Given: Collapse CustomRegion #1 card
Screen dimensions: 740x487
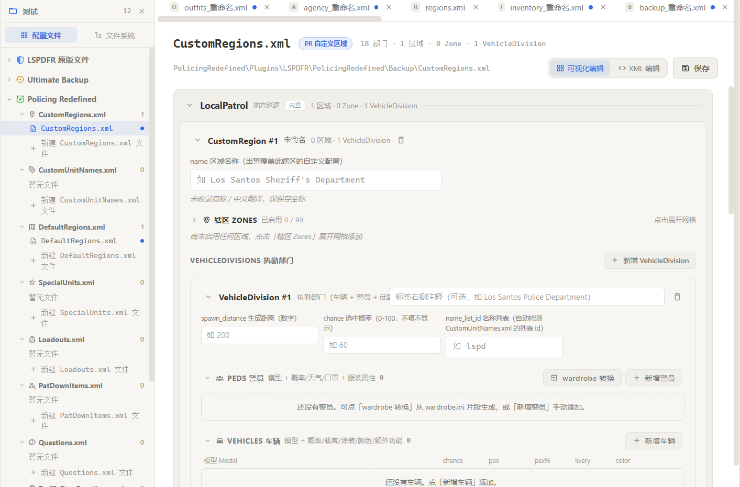Looking at the screenshot, I should tap(197, 140).
